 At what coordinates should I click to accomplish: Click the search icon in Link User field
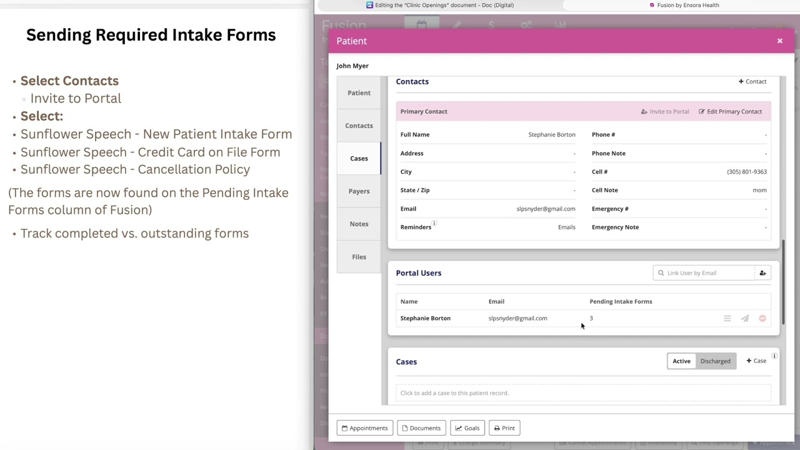click(x=661, y=273)
